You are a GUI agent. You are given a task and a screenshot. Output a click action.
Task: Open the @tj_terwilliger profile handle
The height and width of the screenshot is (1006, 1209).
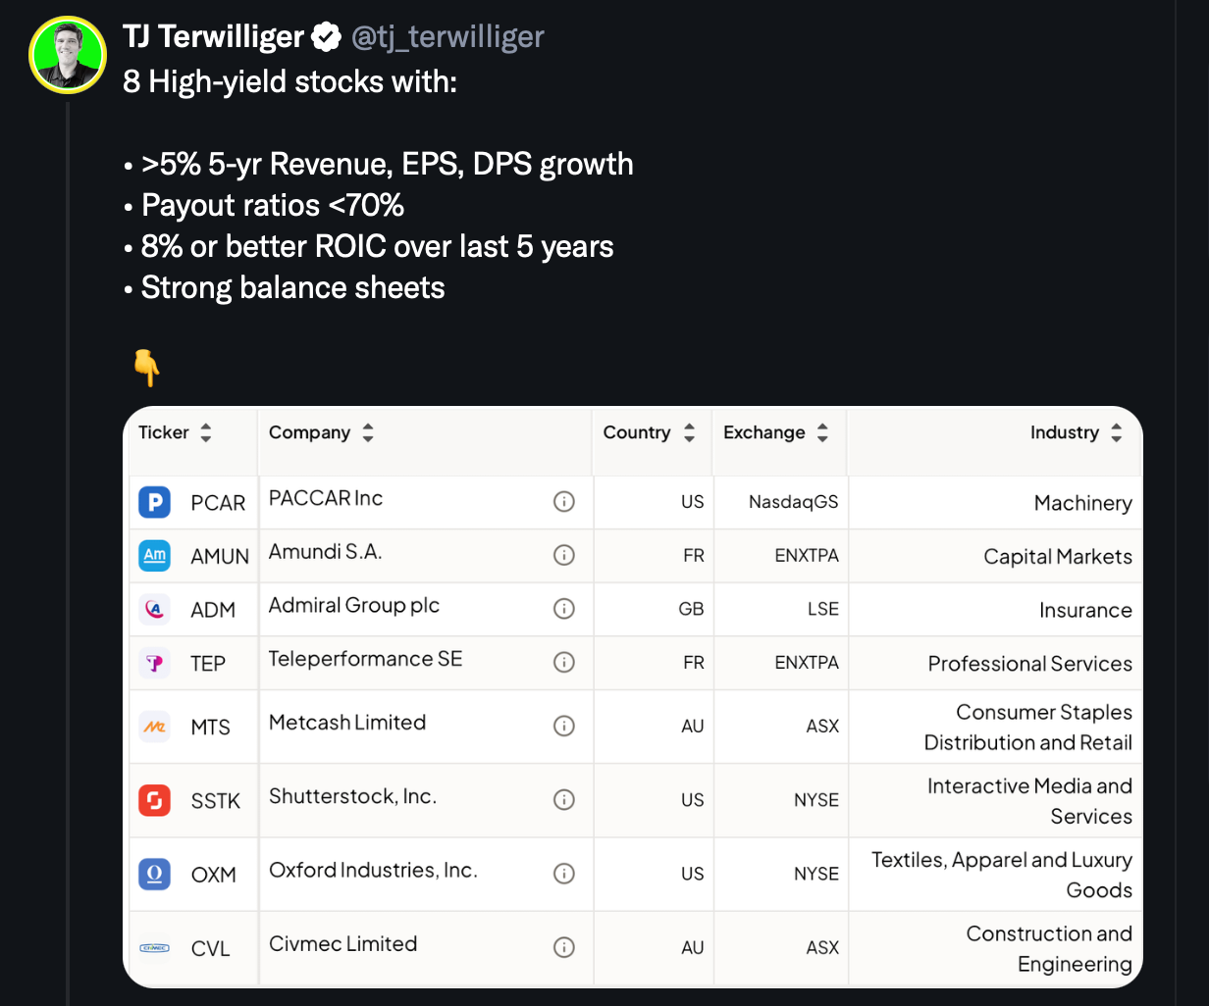tap(447, 37)
